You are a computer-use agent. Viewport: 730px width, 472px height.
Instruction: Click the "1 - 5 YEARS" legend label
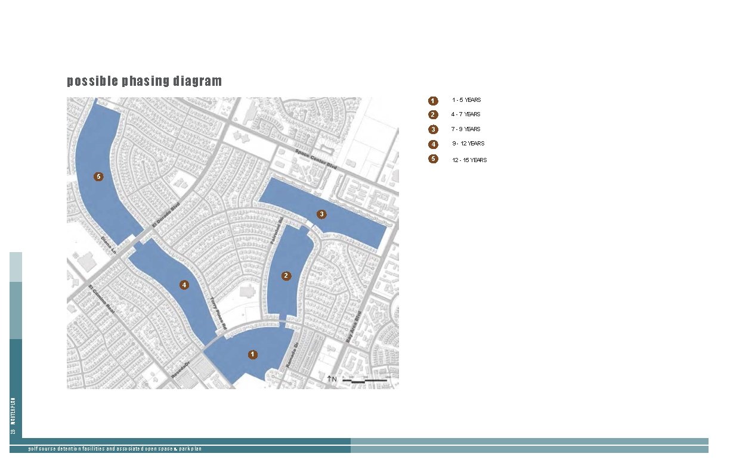point(466,100)
